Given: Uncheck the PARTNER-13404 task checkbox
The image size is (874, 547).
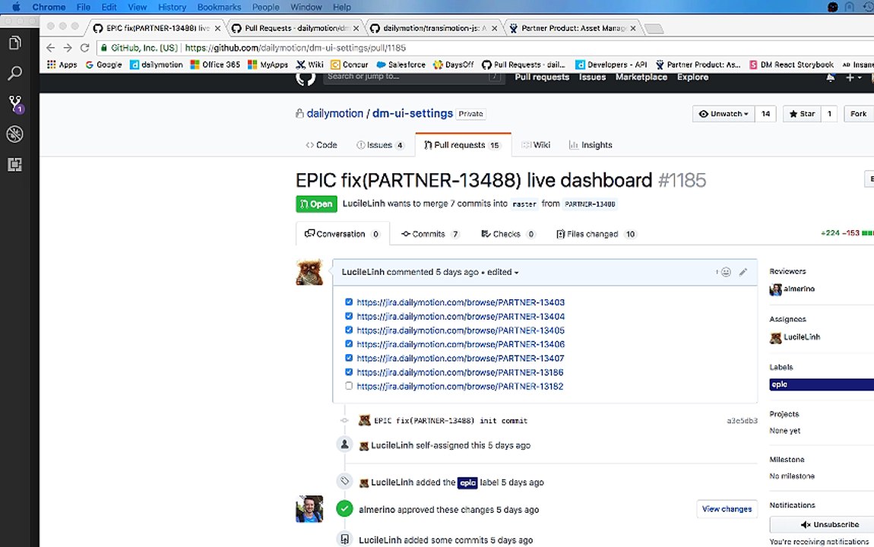Looking at the screenshot, I should 349,316.
